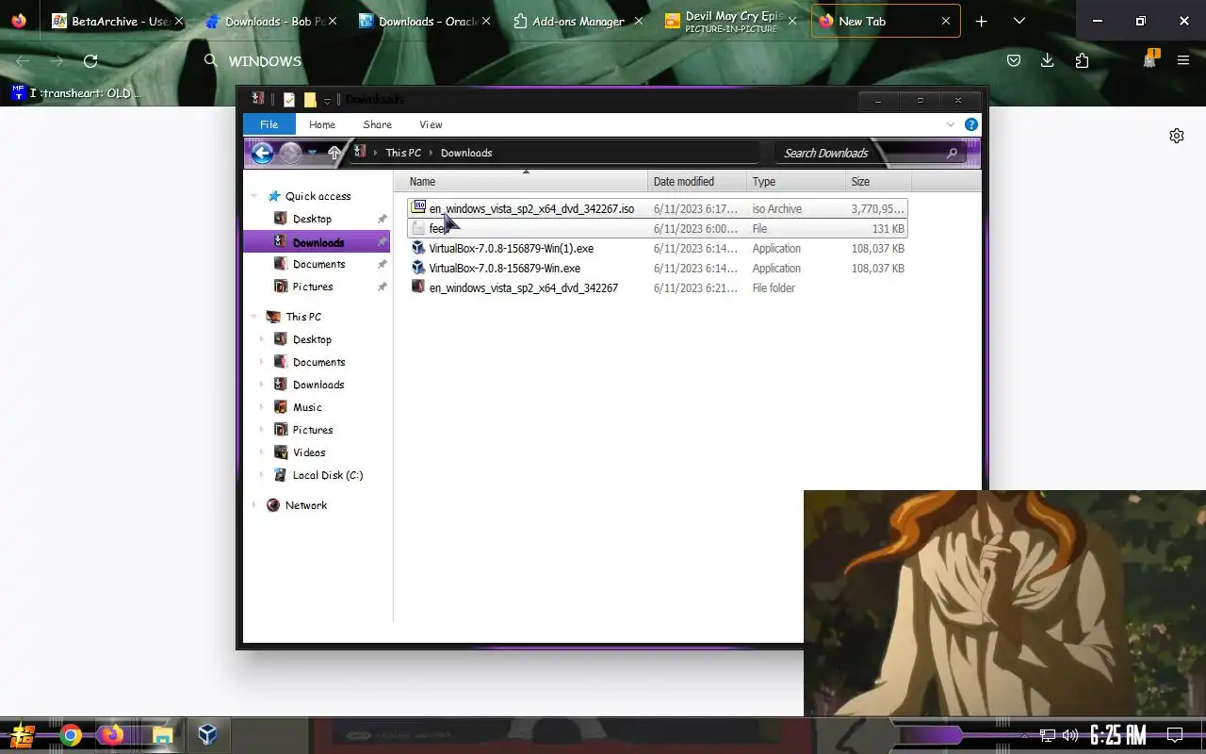Screen dimensions: 1206x754
Task: Open the Windows Start button
Action: point(23,735)
